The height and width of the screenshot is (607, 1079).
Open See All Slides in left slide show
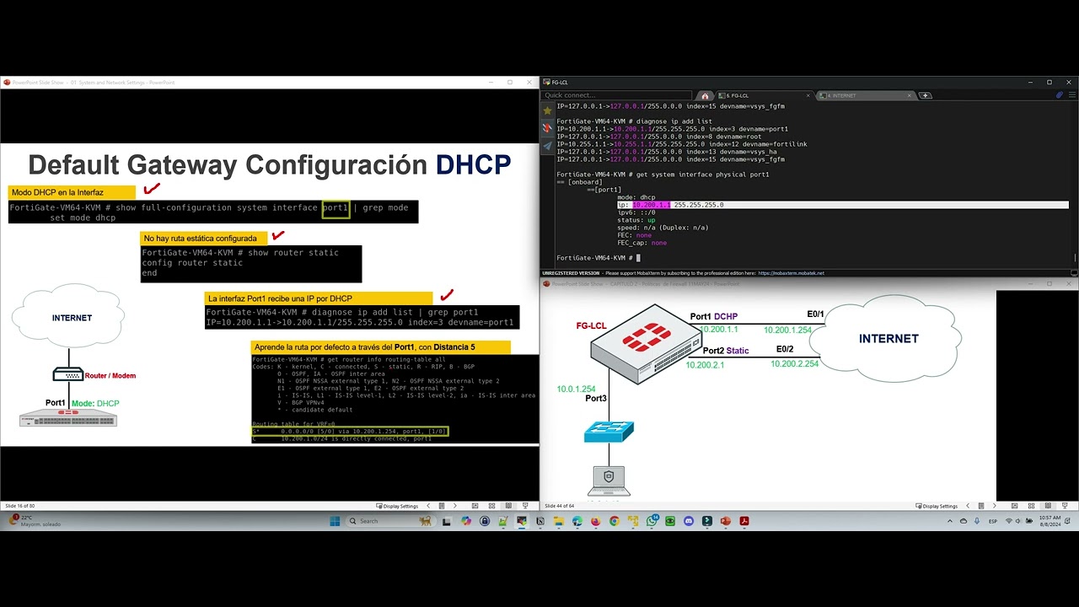point(442,506)
